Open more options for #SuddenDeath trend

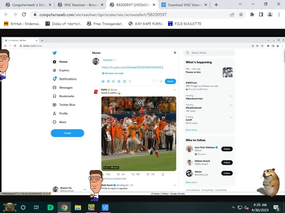point(231,105)
